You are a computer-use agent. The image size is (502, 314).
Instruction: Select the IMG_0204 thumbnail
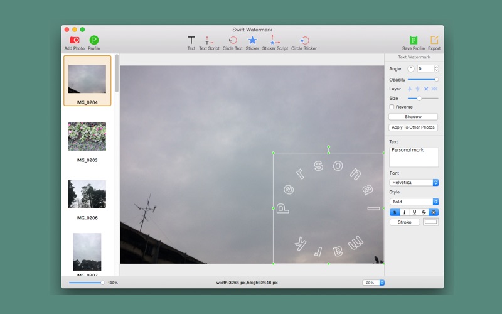(87, 80)
